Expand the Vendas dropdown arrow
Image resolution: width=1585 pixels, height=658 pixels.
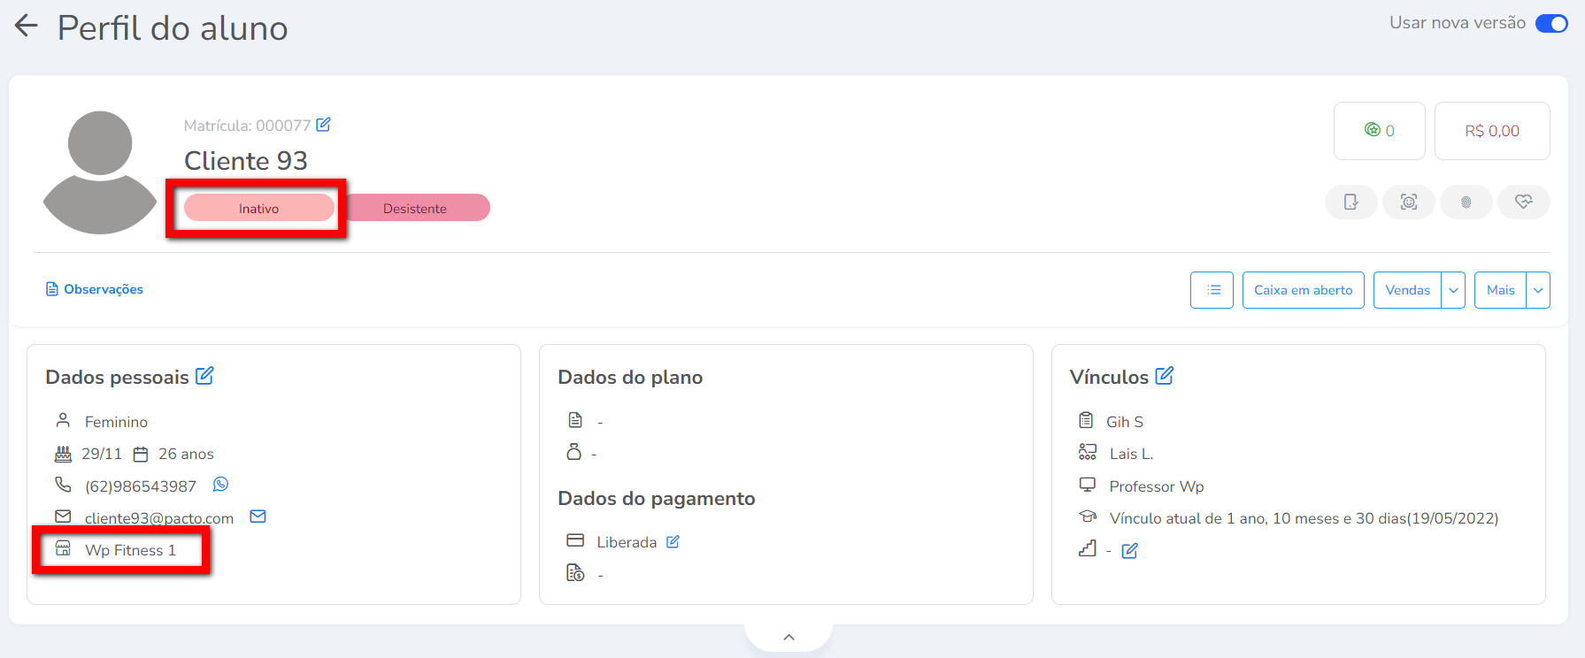click(x=1453, y=290)
